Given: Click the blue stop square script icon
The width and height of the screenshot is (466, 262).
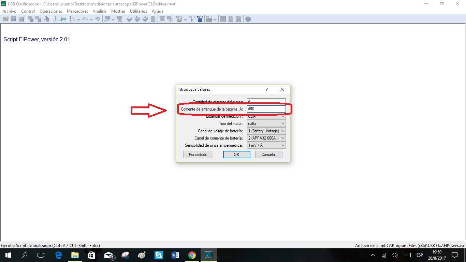Looking at the screenshot, I should pos(200,19).
